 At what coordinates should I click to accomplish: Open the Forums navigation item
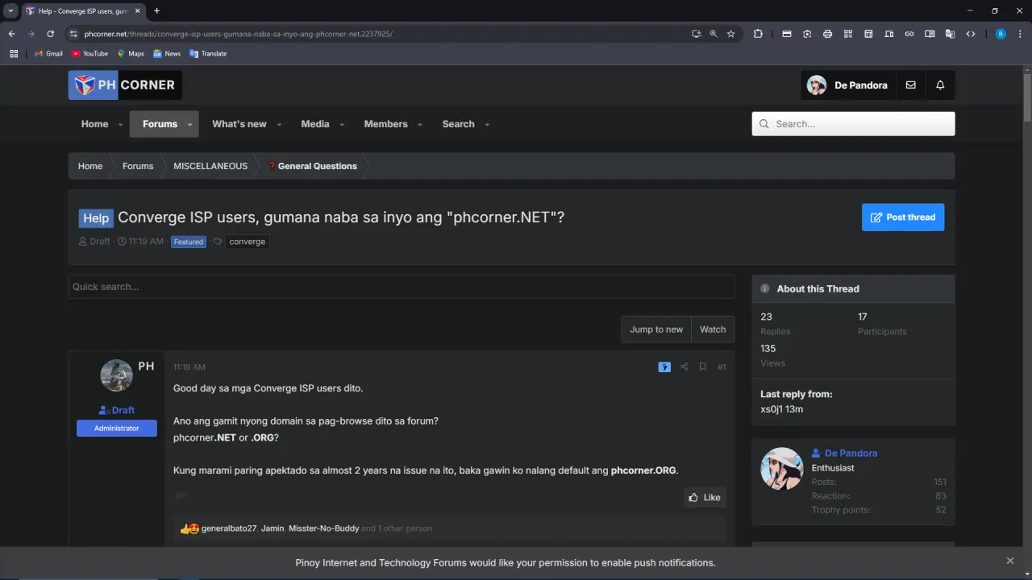160,124
